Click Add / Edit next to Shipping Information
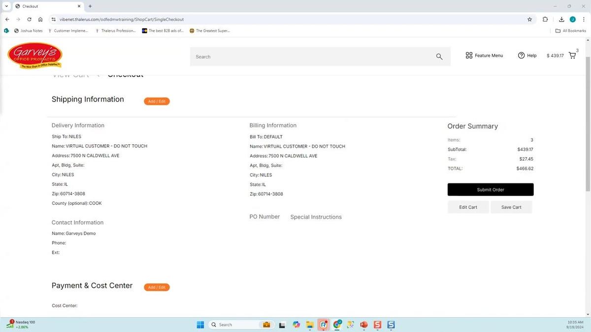Screen dimensions: 591x332 coord(157,101)
